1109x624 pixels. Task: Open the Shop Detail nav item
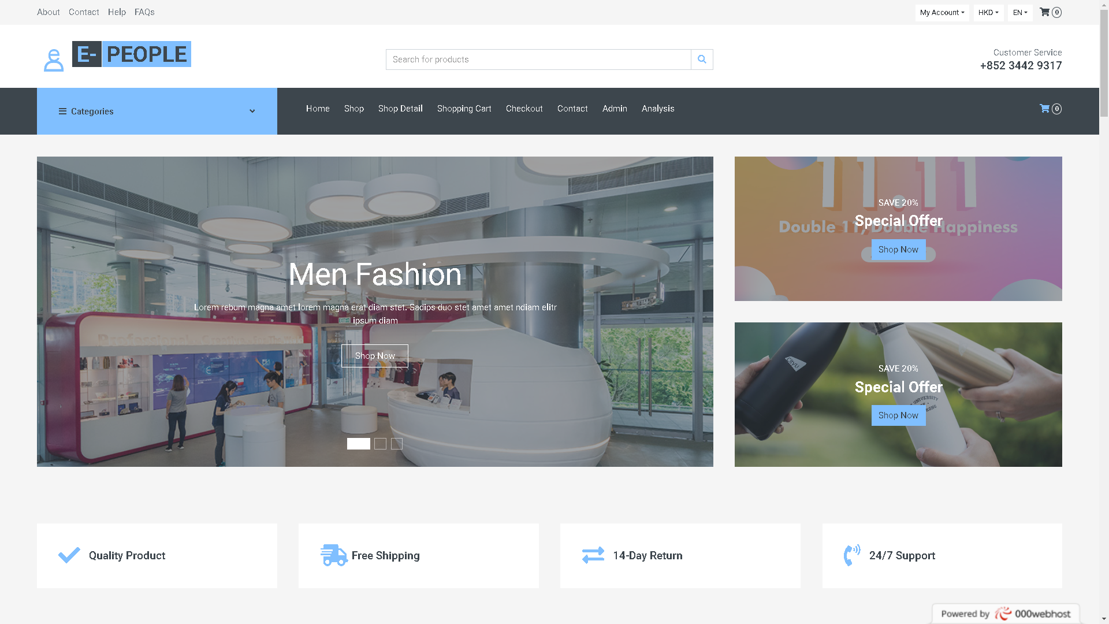pos(400,109)
